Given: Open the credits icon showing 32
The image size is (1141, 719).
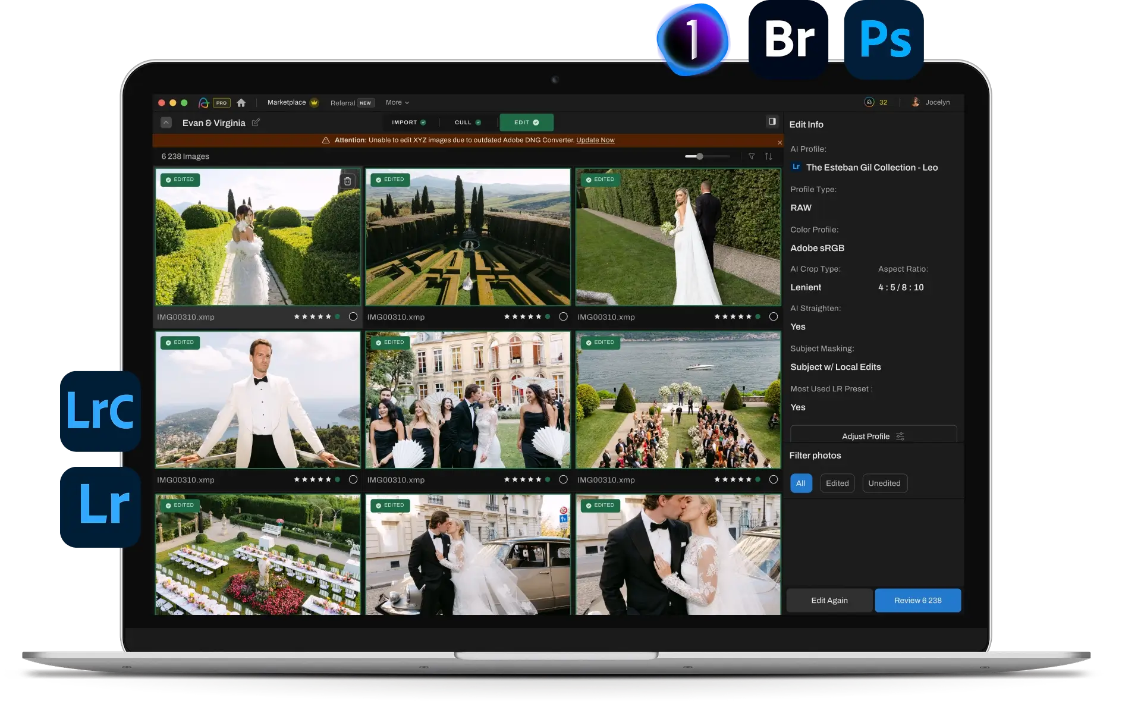Looking at the screenshot, I should (869, 102).
